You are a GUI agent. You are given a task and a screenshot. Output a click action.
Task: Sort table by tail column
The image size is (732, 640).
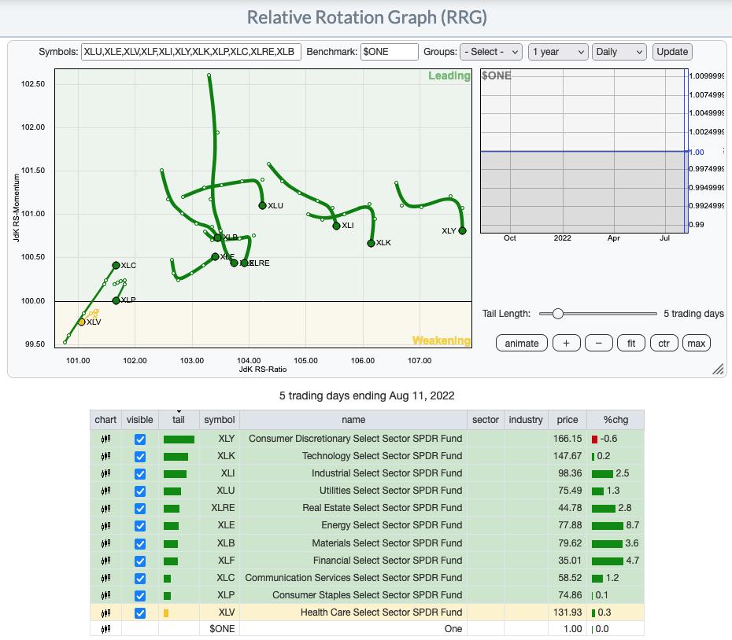tap(179, 420)
